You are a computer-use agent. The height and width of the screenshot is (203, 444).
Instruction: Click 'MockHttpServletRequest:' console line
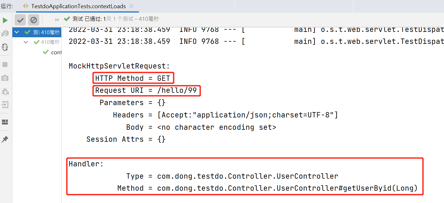[119, 66]
